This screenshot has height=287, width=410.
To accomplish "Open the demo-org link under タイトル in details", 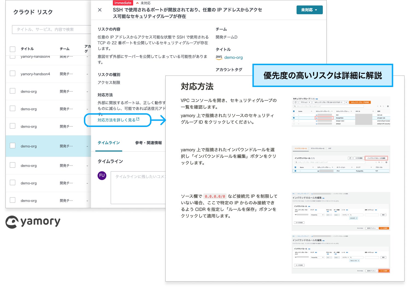I will coord(233,57).
